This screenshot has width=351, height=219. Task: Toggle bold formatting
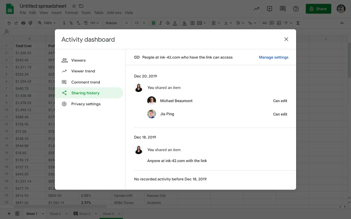click(153, 23)
